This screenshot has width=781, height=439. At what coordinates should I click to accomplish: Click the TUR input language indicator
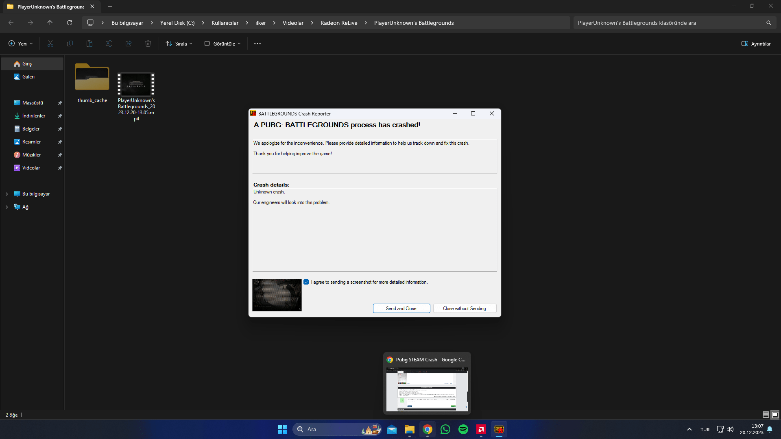(x=705, y=430)
